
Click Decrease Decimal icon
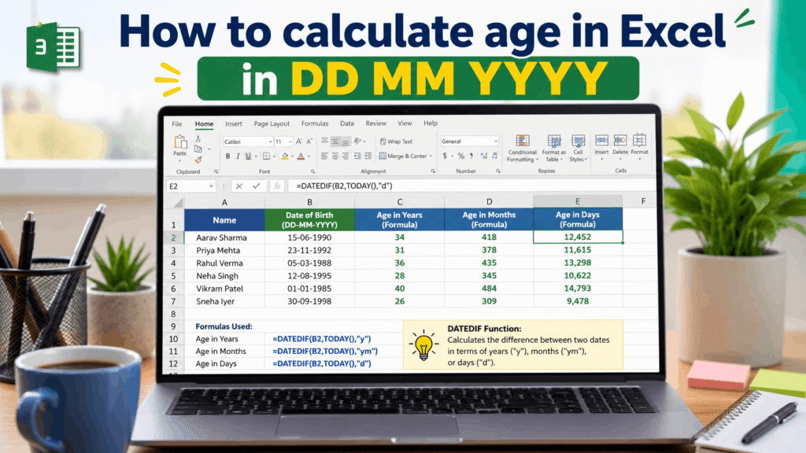494,156
